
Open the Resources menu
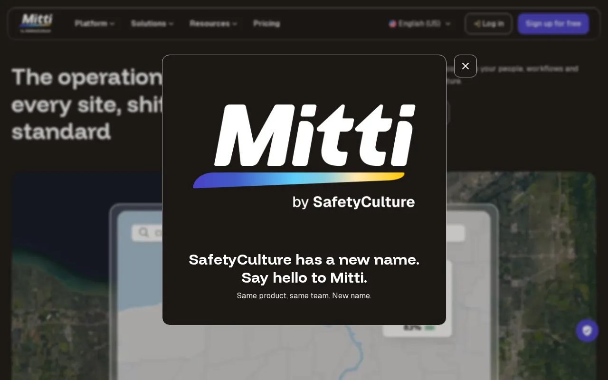(x=213, y=24)
